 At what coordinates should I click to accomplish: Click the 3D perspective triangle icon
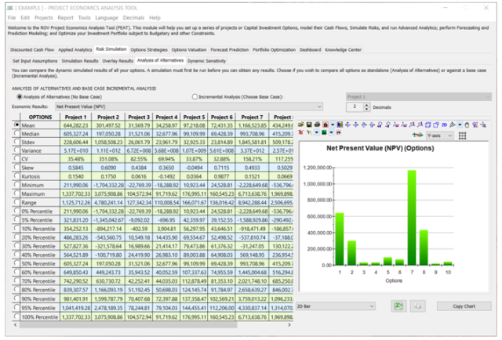[452, 125]
